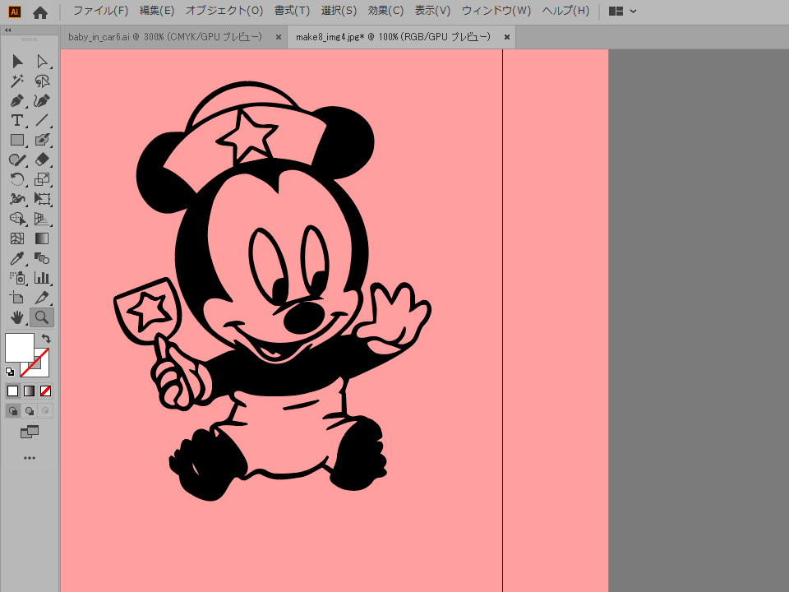Select the Width/Warp tool
The width and height of the screenshot is (789, 592).
point(17,199)
